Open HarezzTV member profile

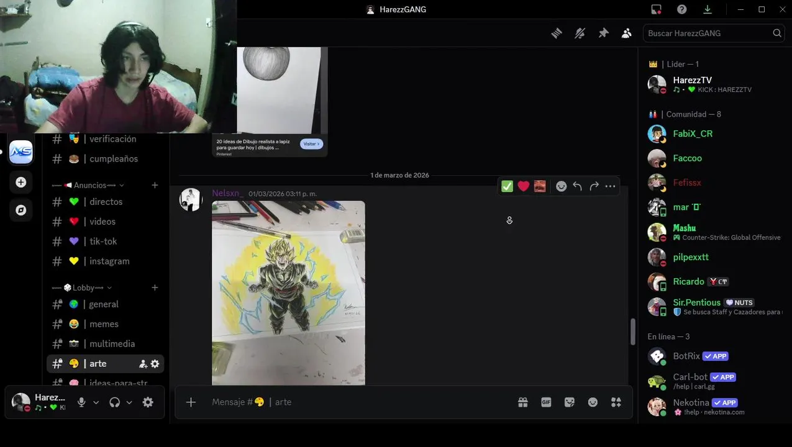714,84
